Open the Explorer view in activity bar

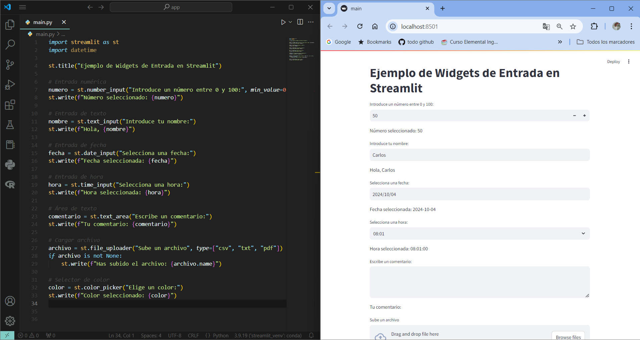coord(10,24)
